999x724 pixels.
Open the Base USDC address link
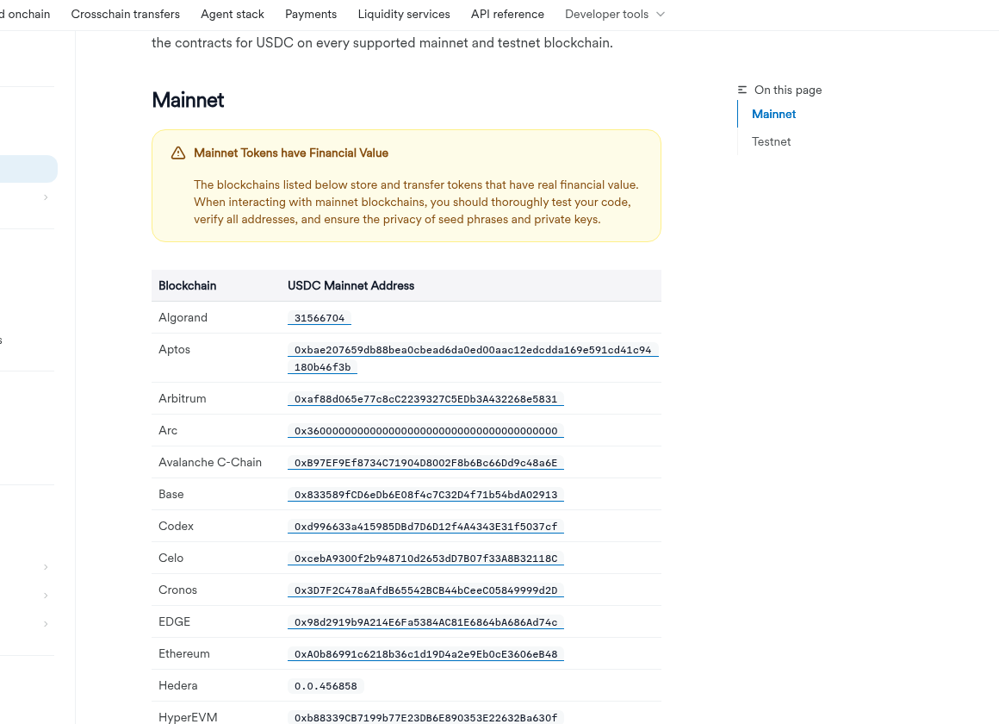[x=425, y=495]
